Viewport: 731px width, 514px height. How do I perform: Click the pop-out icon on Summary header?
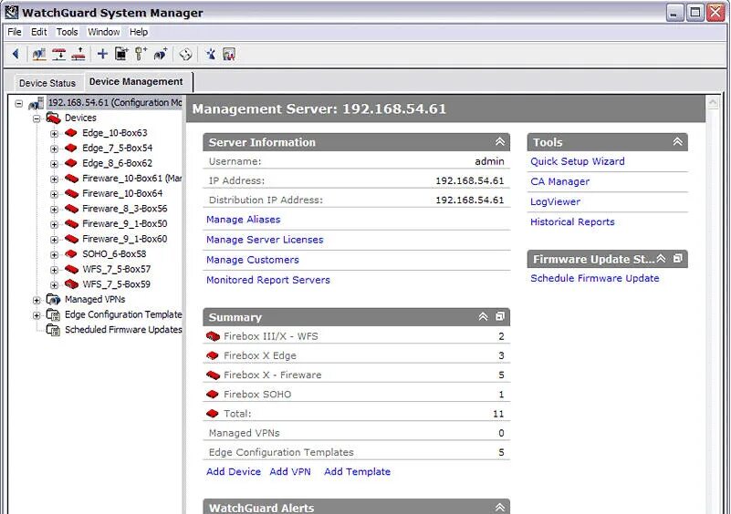pos(500,316)
